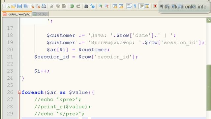Save the current file with the floppy icon
The height and width of the screenshot is (119, 211).
click(19, 6)
